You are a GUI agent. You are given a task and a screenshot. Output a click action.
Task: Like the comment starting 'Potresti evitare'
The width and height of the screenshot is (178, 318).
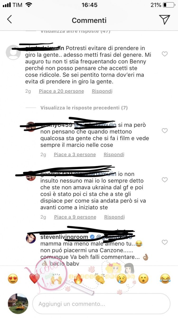[165, 54]
